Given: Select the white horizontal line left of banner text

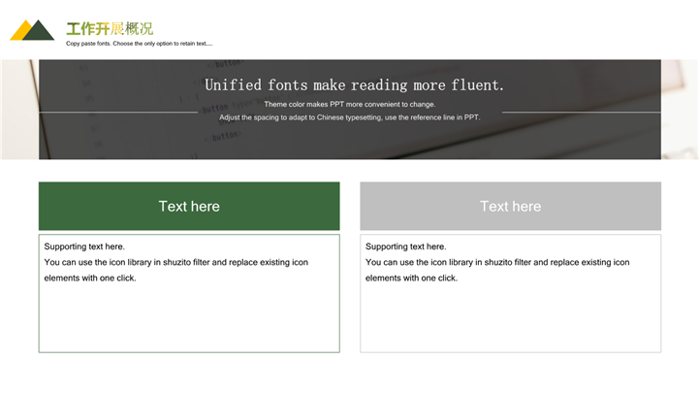Looking at the screenshot, I should click(x=116, y=112).
